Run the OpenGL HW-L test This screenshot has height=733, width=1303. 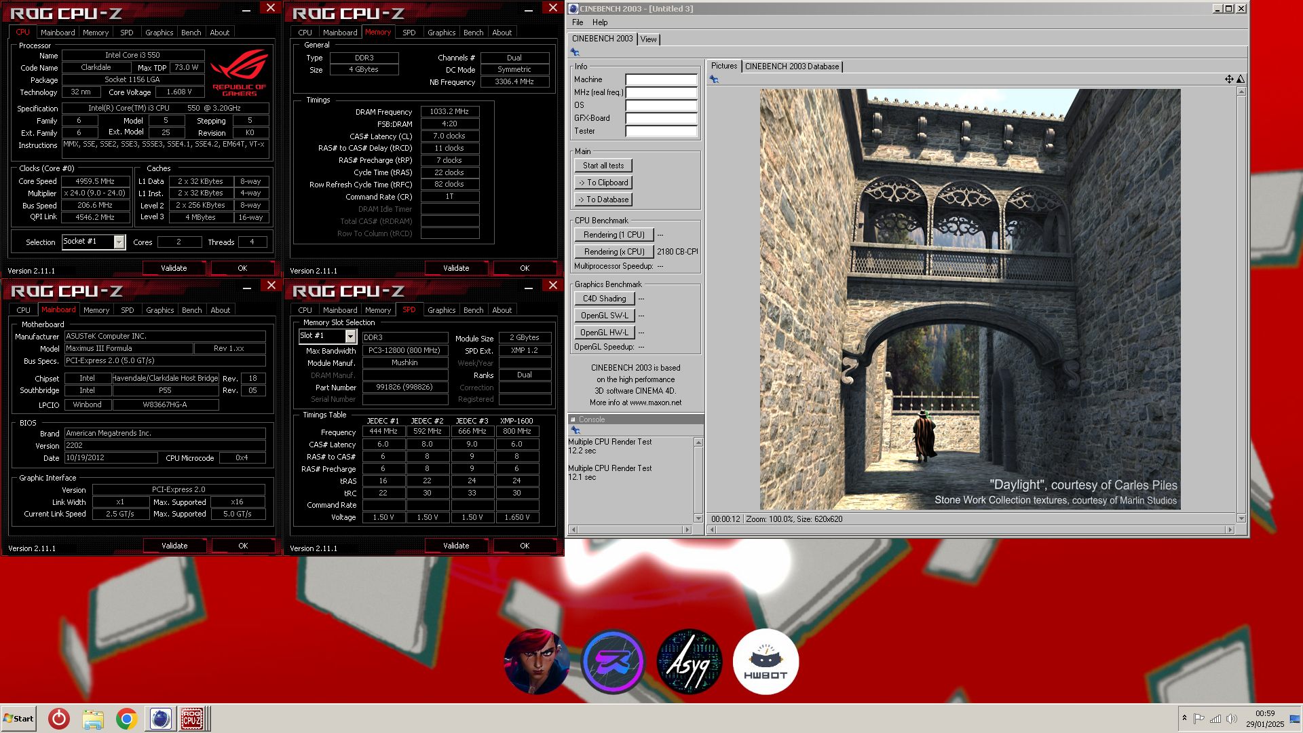(x=605, y=333)
